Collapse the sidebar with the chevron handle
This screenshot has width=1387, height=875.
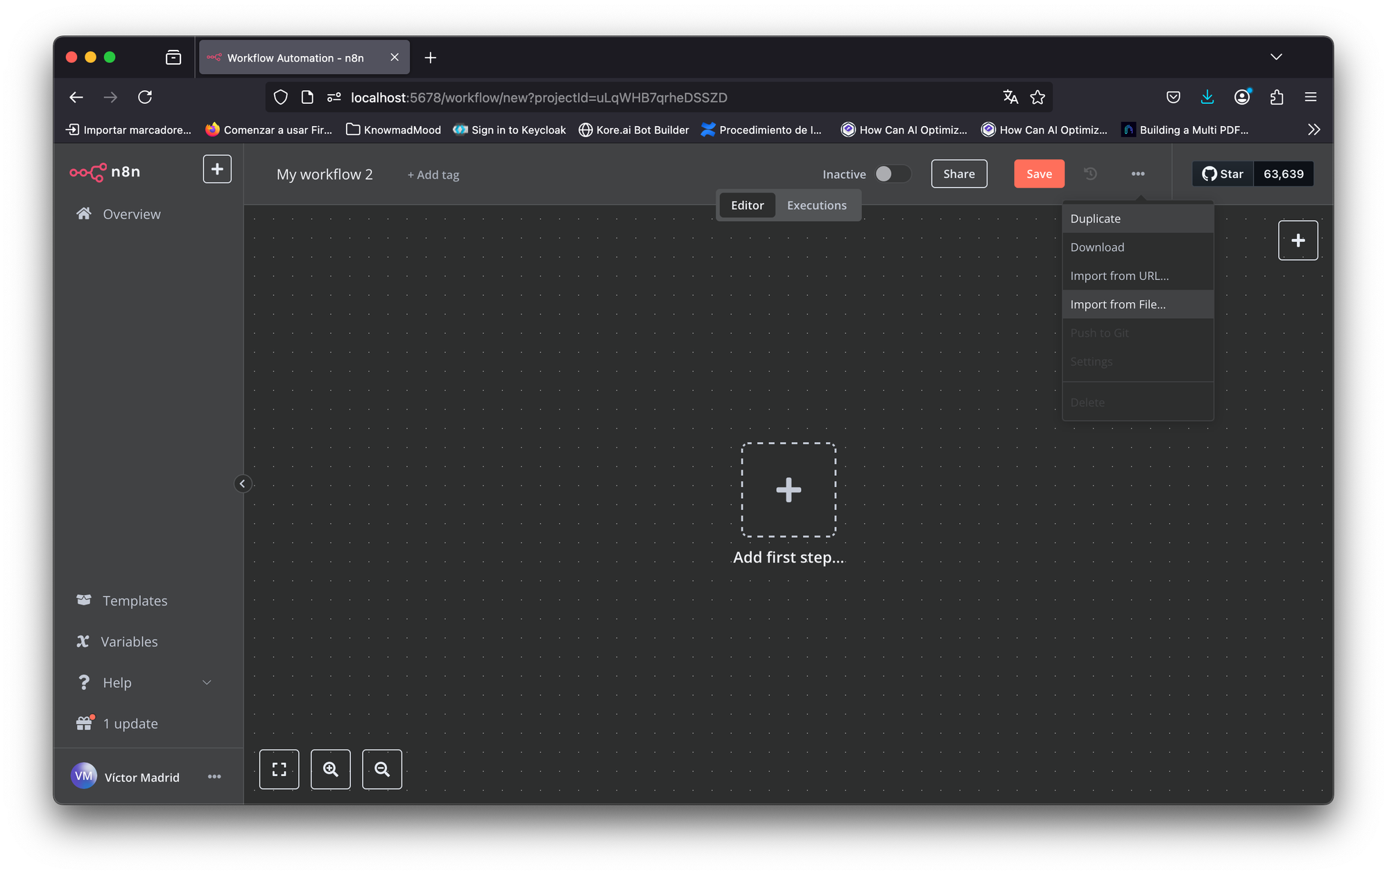tap(242, 484)
